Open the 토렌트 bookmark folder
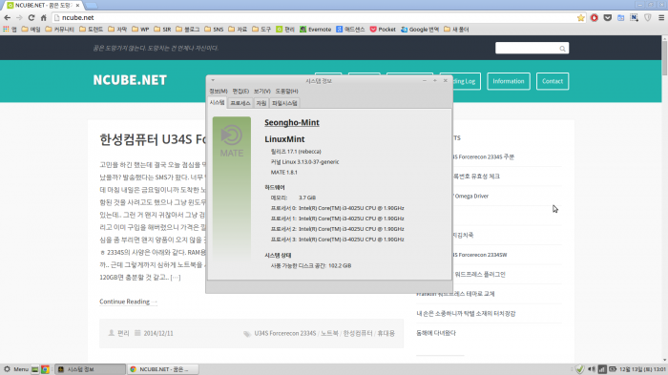 tap(92, 30)
